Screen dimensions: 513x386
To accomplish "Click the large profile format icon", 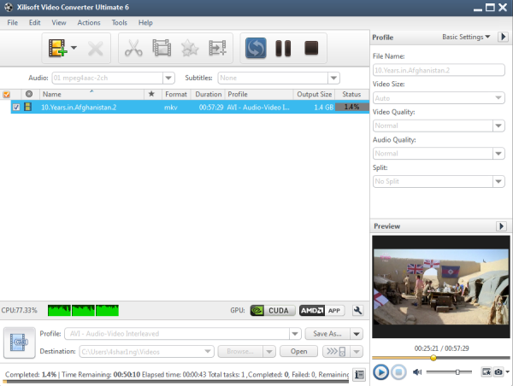I will [20, 342].
